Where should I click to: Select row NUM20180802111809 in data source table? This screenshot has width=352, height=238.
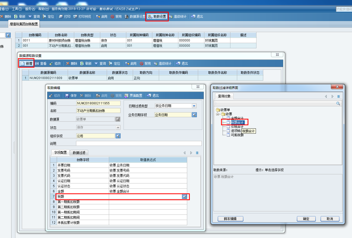[x=142, y=78]
